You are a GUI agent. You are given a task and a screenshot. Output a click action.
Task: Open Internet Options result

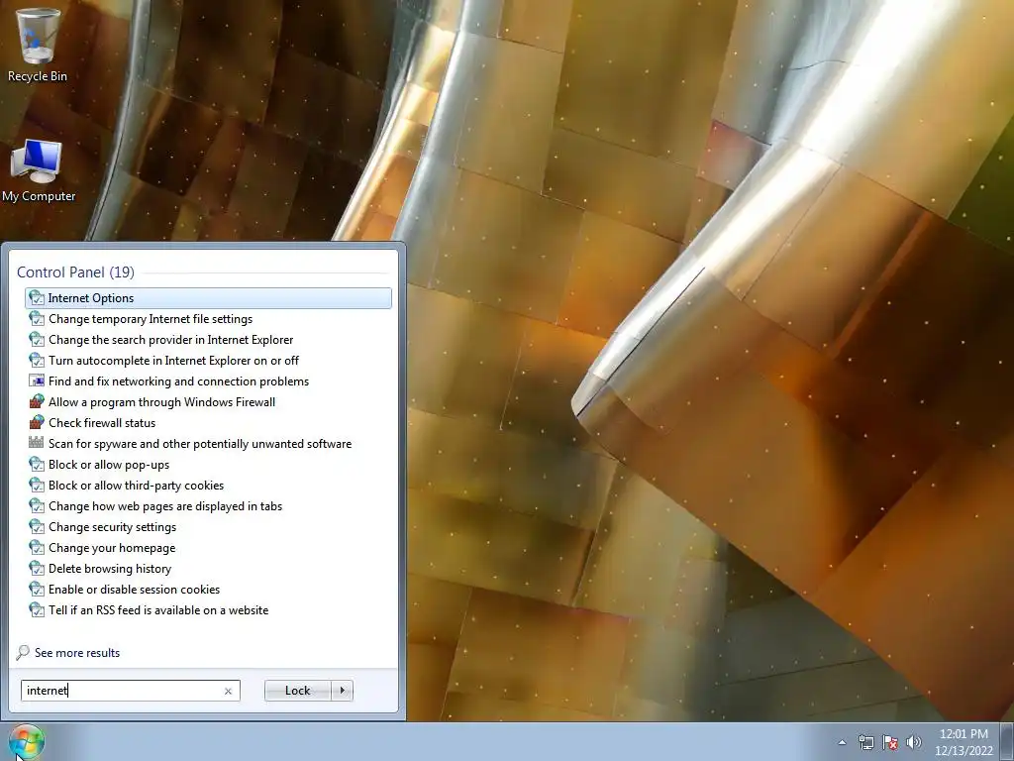coord(208,298)
